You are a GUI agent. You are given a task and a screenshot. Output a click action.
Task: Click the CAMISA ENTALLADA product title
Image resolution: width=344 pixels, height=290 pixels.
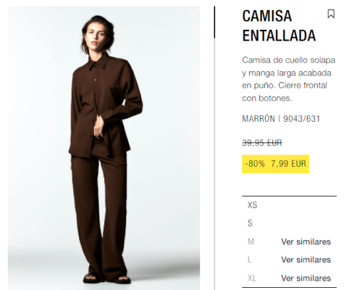click(x=279, y=26)
